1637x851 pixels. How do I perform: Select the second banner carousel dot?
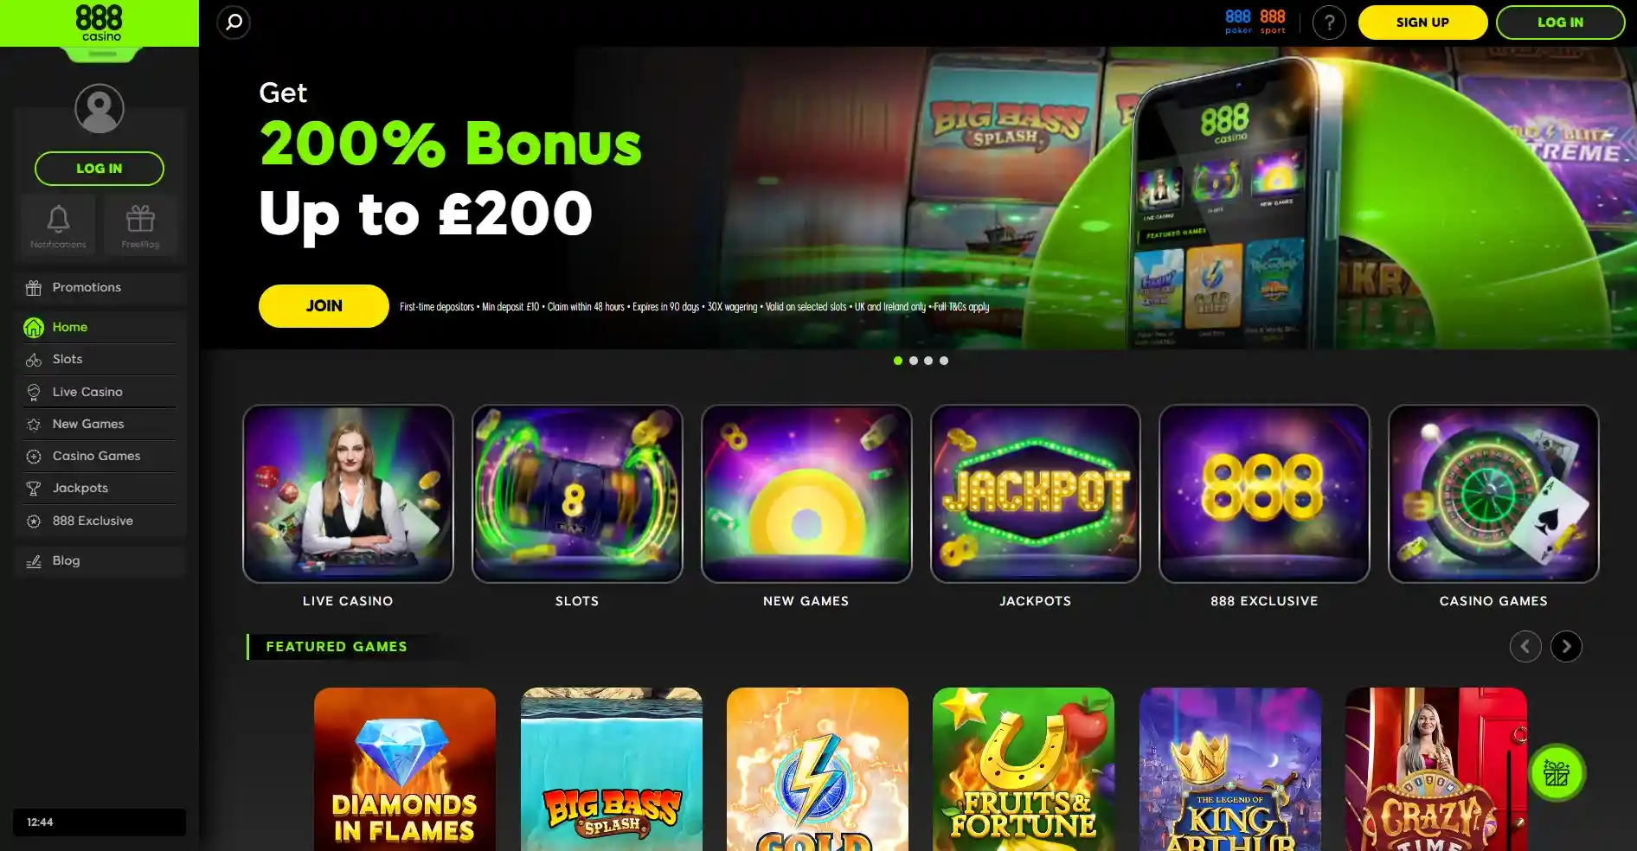[x=914, y=361]
